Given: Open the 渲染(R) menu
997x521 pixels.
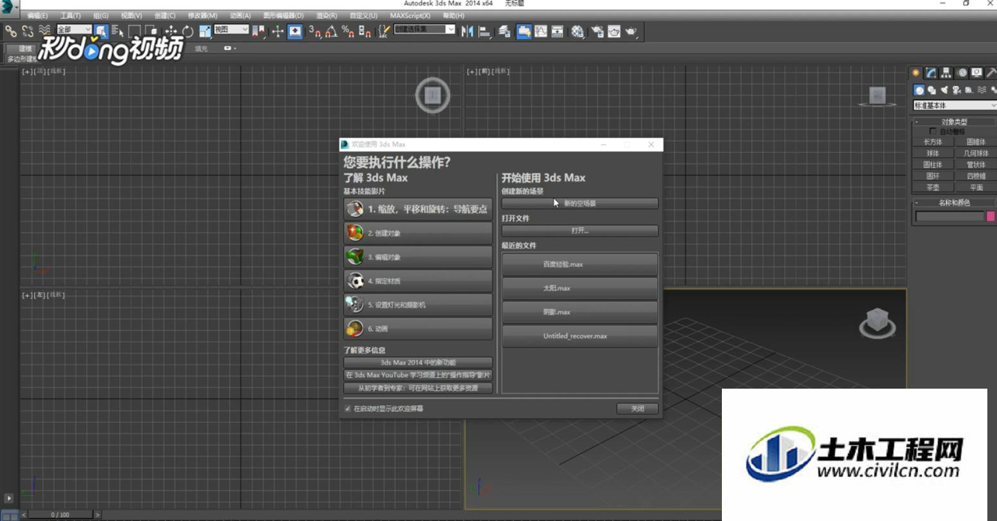Looking at the screenshot, I should [x=327, y=15].
